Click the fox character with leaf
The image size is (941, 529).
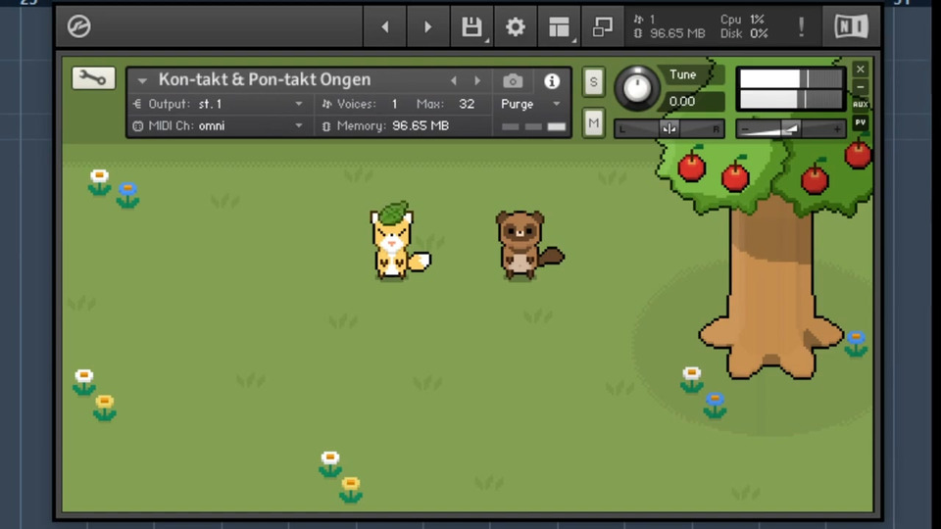tap(398, 241)
